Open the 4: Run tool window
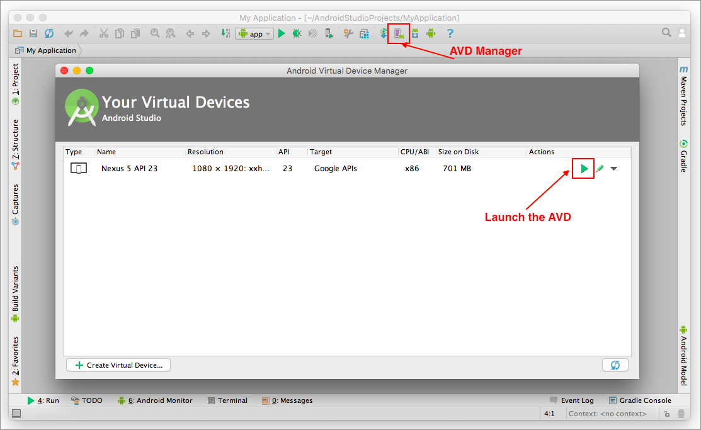Image resolution: width=701 pixels, height=430 pixels. (x=43, y=400)
